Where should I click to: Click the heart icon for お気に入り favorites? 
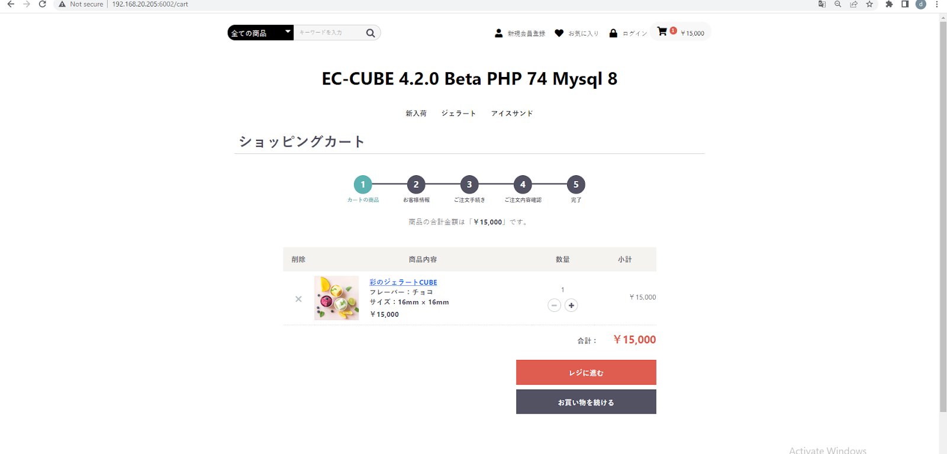[x=559, y=33]
